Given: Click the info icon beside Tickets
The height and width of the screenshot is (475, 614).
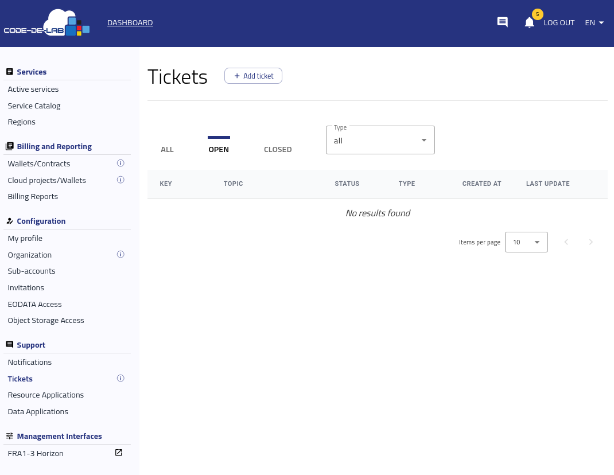Looking at the screenshot, I should coord(121,378).
